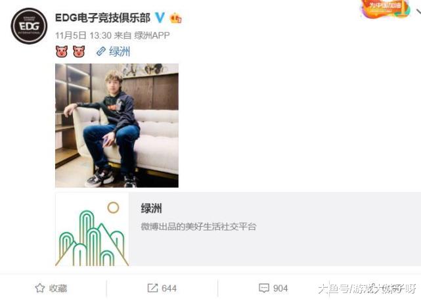
Task: Open the 绿洲 green mountain logo thumbnail
Action: point(92,230)
